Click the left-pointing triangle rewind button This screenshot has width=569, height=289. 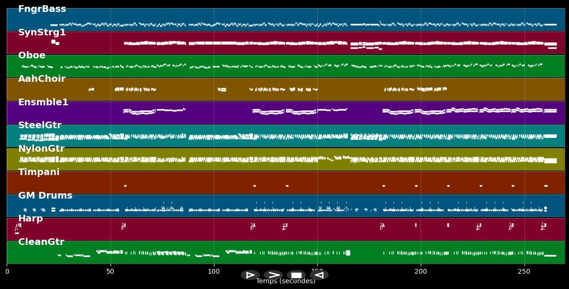tap(319, 275)
